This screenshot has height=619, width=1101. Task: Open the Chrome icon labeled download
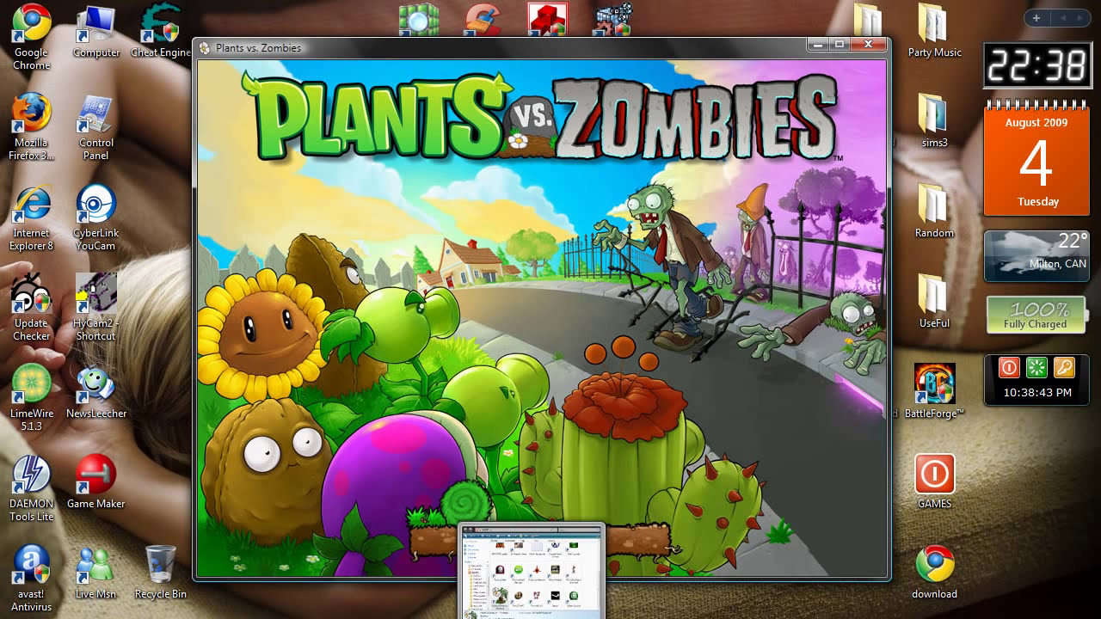(x=934, y=572)
